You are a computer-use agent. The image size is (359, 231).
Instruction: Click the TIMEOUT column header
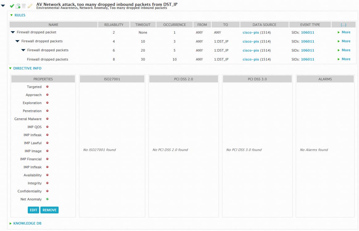pyautogui.click(x=143, y=25)
